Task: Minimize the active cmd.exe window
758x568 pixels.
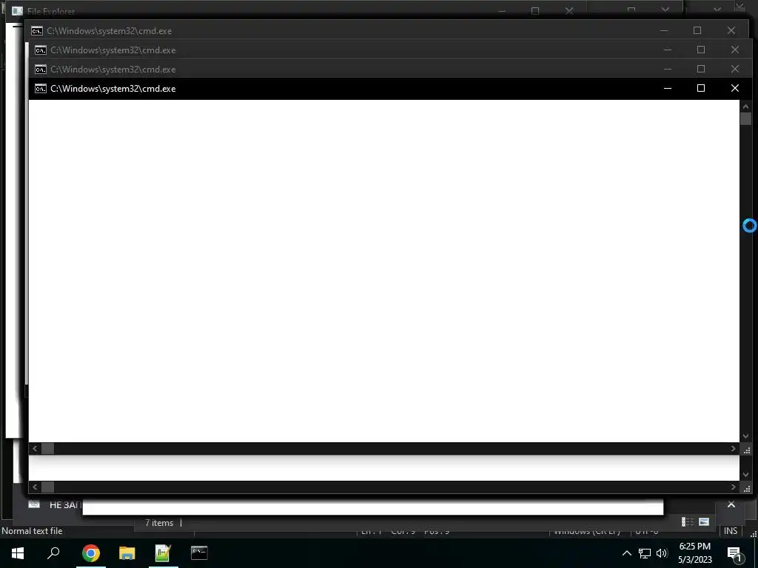Action: (x=668, y=89)
